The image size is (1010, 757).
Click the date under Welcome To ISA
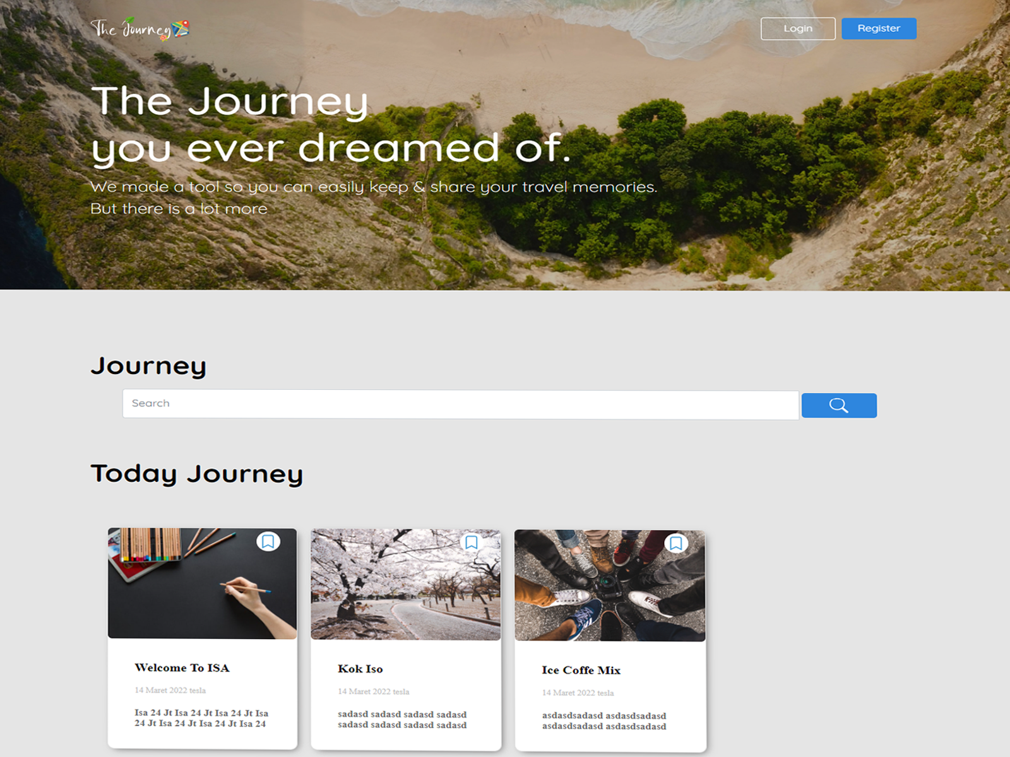[170, 690]
